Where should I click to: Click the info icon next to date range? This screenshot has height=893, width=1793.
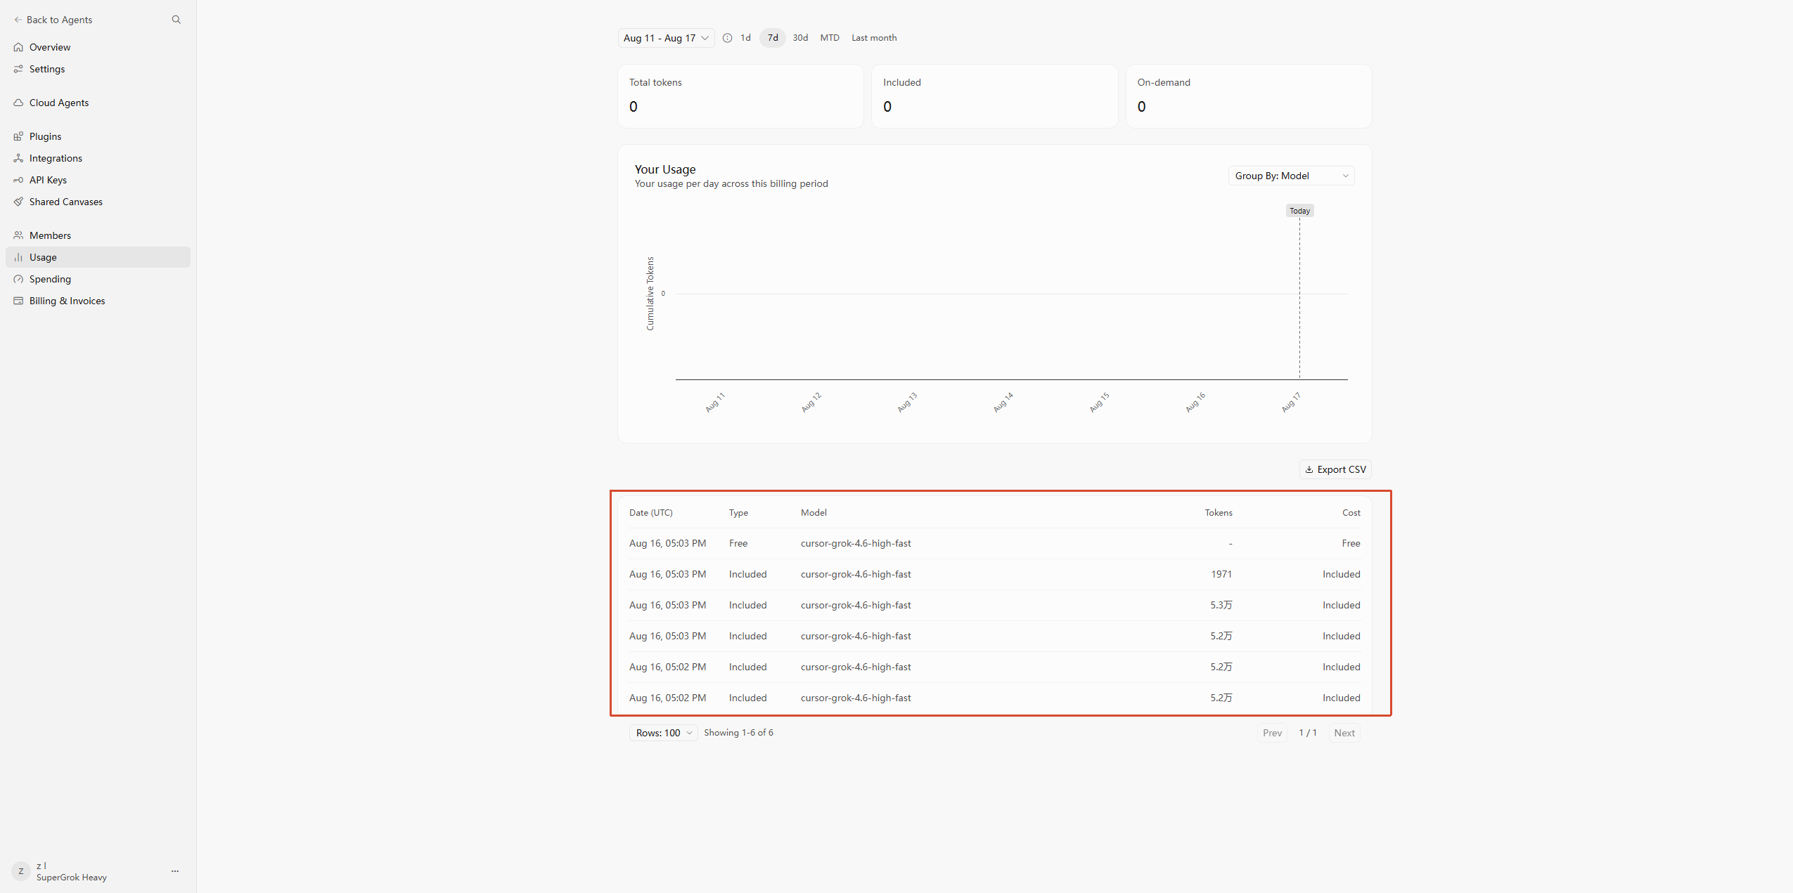(728, 38)
